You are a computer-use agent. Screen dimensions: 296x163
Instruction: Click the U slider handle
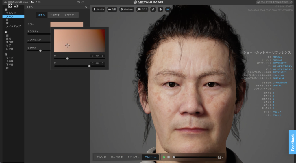pos(67,58)
